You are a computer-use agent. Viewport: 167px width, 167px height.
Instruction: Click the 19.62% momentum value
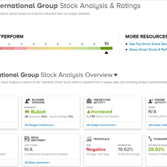(x=126, y=149)
